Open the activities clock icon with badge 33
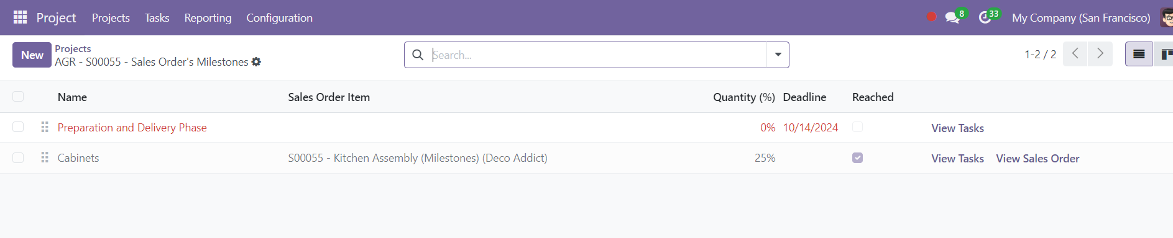The image size is (1173, 238). [x=985, y=17]
